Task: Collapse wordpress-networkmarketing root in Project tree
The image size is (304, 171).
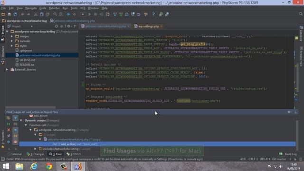Action: coord(7,31)
